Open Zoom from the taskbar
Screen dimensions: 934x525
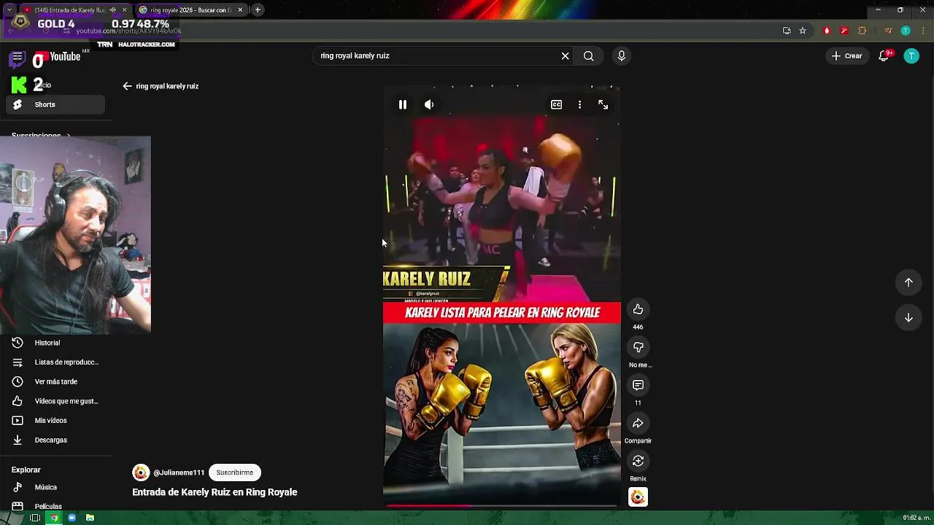click(x=72, y=518)
